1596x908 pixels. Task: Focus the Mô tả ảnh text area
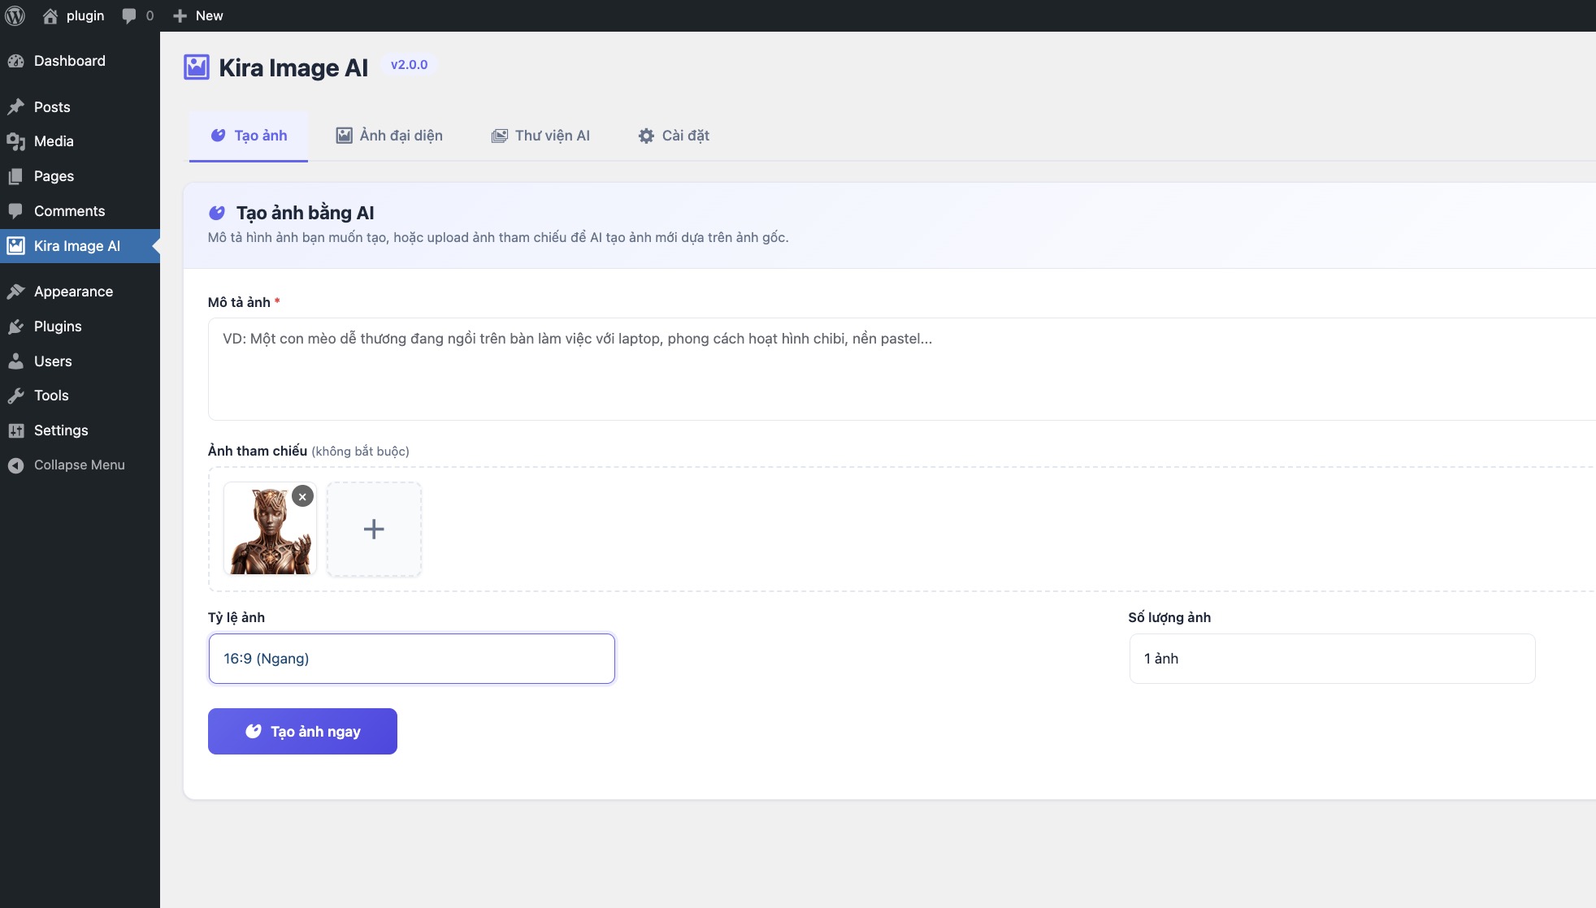click(902, 370)
